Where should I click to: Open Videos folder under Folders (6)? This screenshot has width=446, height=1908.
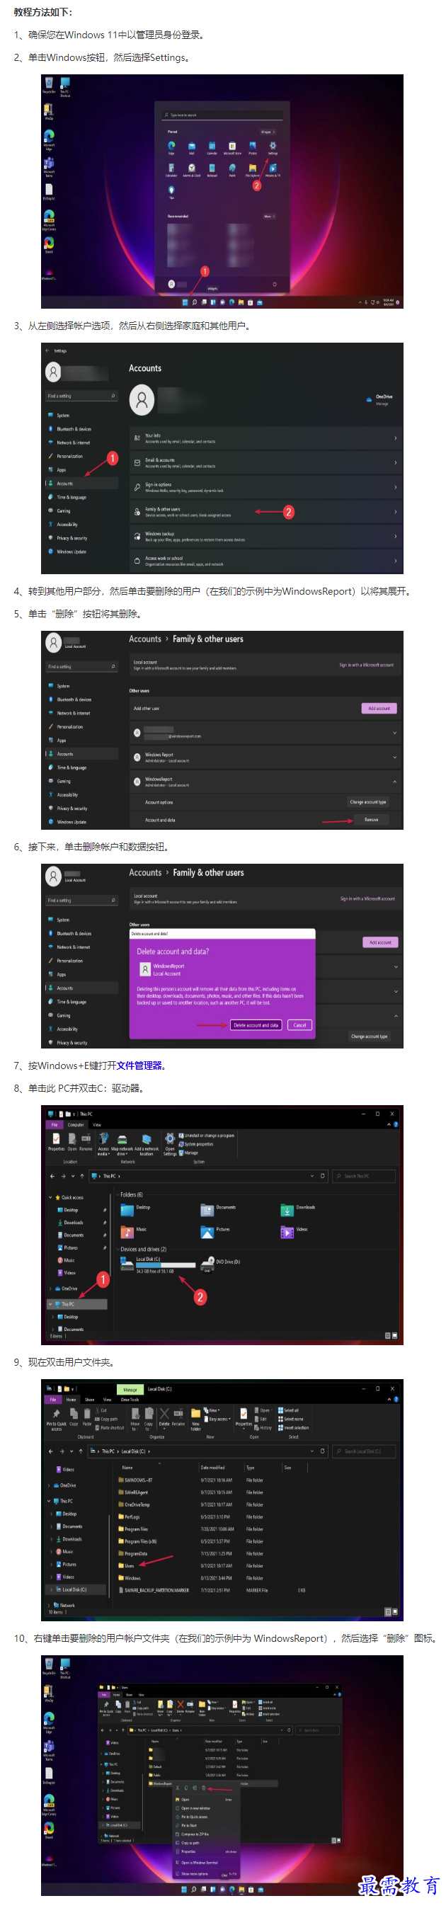294,1231
